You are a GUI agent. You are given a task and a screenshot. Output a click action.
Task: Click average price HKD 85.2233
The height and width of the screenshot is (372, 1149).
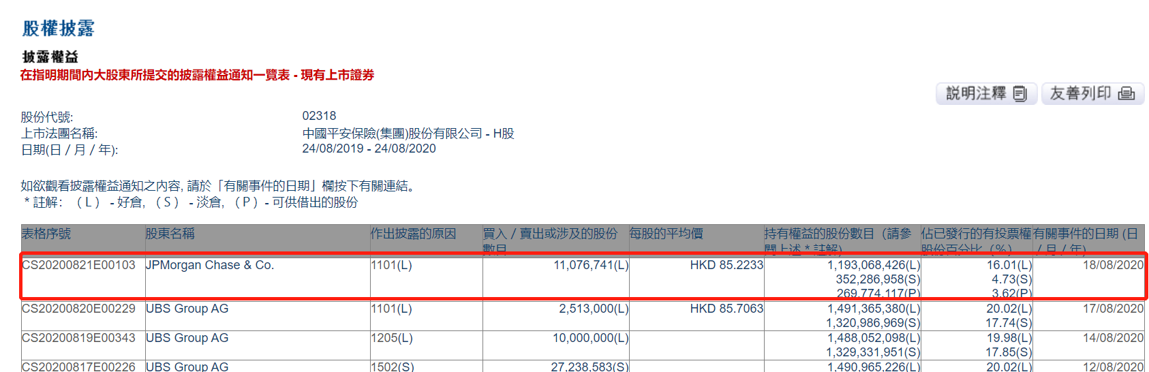[x=726, y=265]
